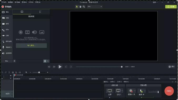Click the recording circle icon in the media bin
178x100 pixels.
pos(21,32)
